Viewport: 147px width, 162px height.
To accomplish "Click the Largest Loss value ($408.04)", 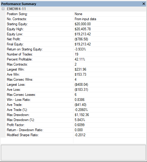I will point(81,85).
